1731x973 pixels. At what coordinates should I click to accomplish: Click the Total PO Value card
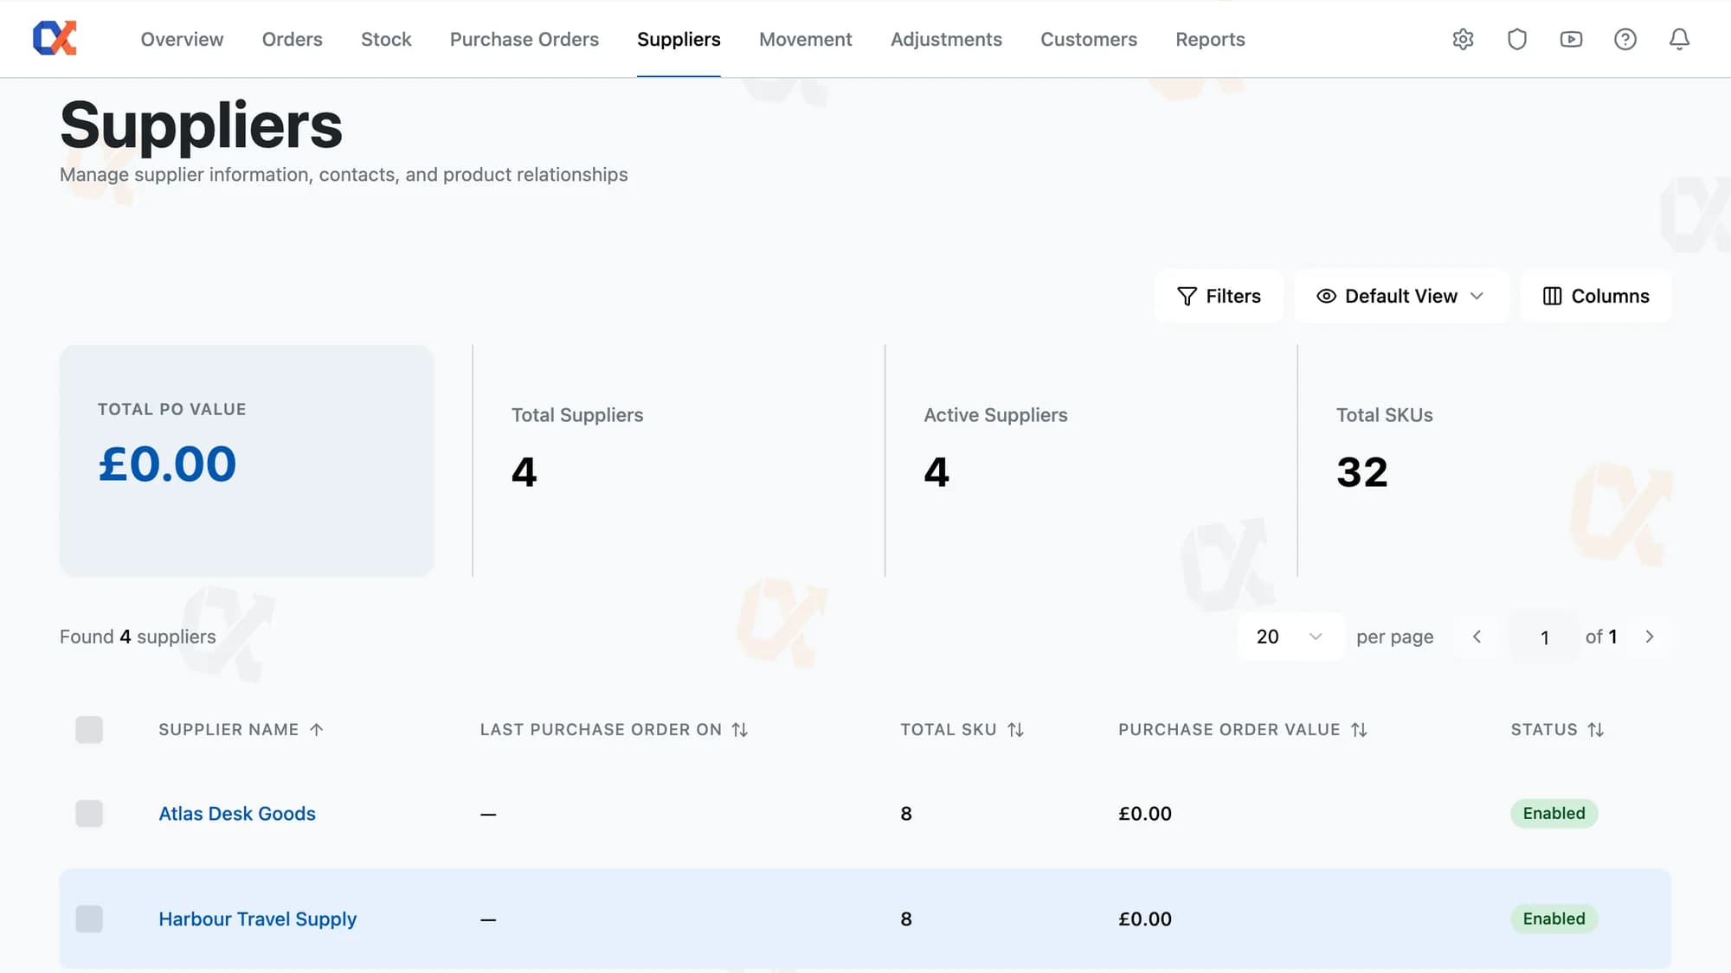247,461
